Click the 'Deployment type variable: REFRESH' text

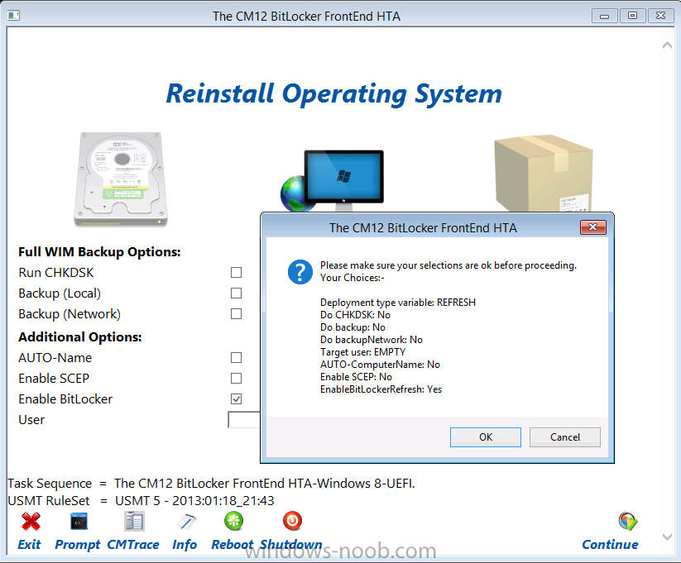tap(398, 302)
